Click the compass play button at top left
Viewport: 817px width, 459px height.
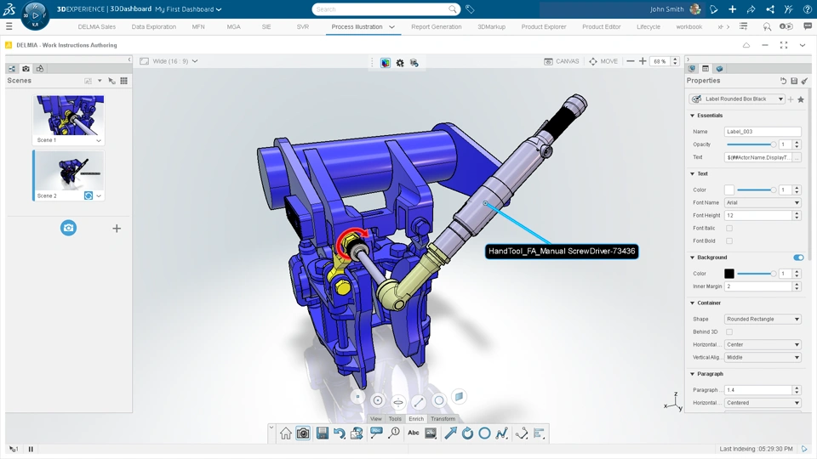tap(35, 15)
